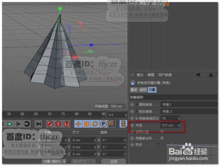Toggle the animation circle for 原始曲线
The image size is (220, 166).
132,104
